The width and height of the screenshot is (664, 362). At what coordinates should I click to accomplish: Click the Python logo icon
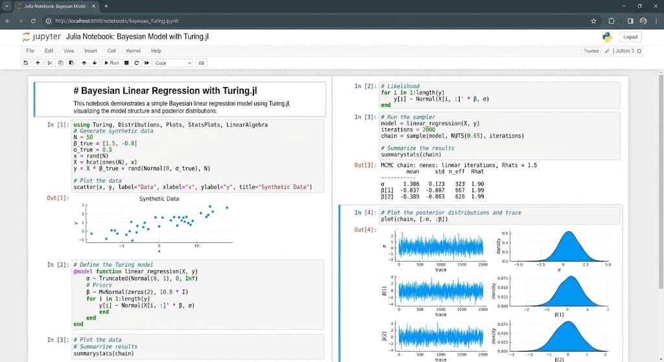[607, 37]
